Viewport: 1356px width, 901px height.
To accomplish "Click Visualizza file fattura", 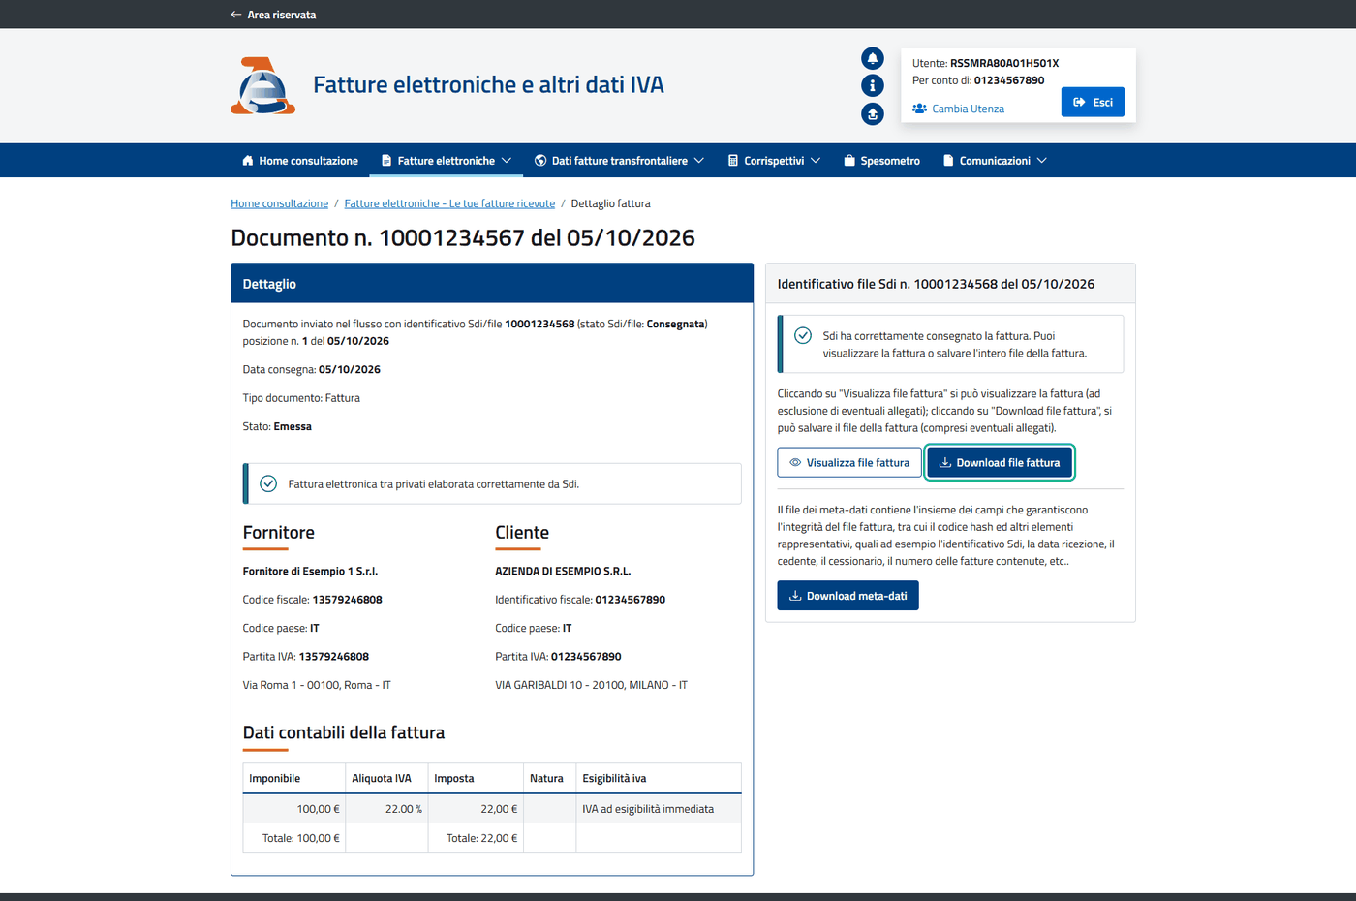I will tap(849, 463).
